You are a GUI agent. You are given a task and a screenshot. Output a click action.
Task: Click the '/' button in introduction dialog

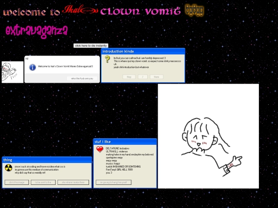[143, 77]
